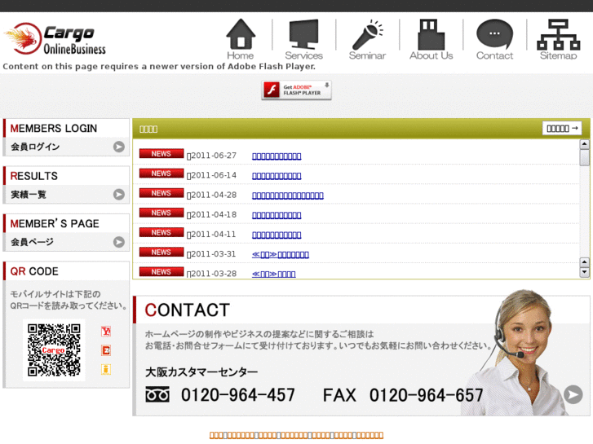593x444 pixels.
Task: Click the red E mobile icon
Action: point(106,350)
